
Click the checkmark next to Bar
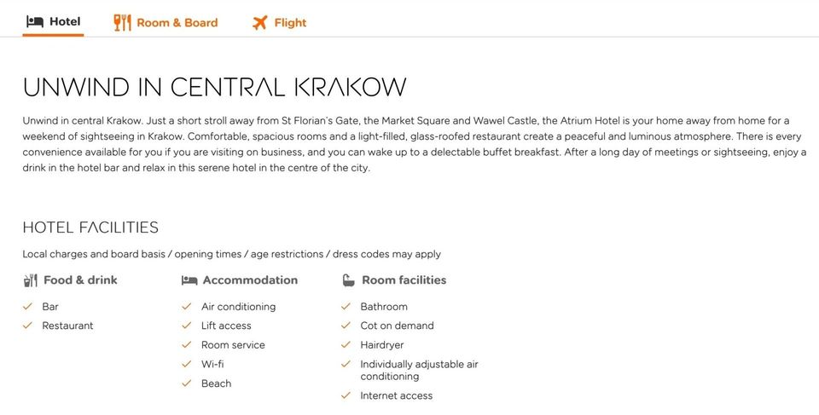tap(27, 307)
